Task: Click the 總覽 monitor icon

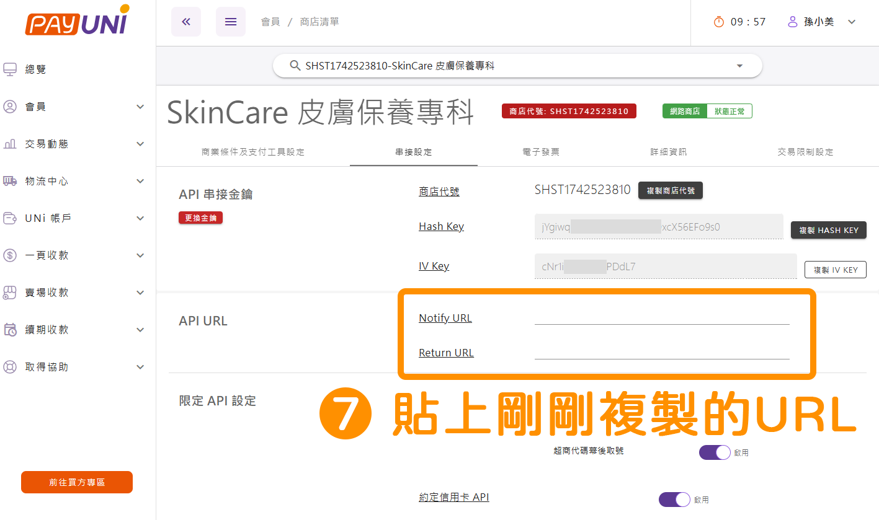Action: click(10, 69)
